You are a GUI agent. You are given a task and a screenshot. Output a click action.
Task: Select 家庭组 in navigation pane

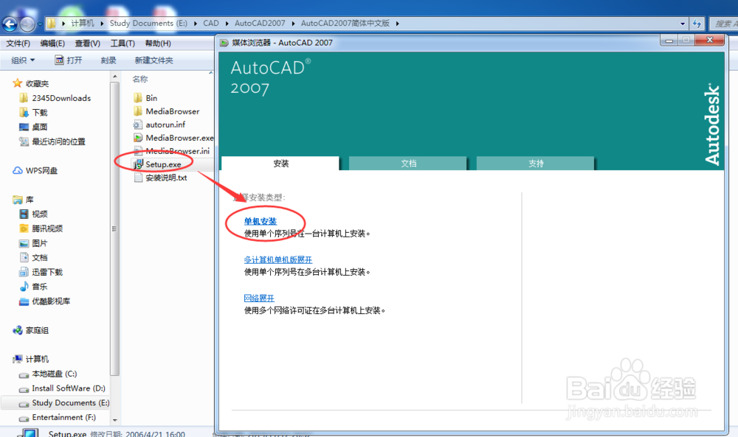point(37,330)
